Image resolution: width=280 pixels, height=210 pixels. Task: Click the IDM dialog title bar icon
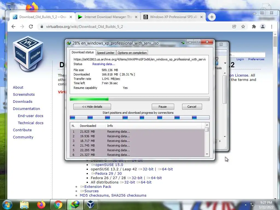tap(69, 43)
